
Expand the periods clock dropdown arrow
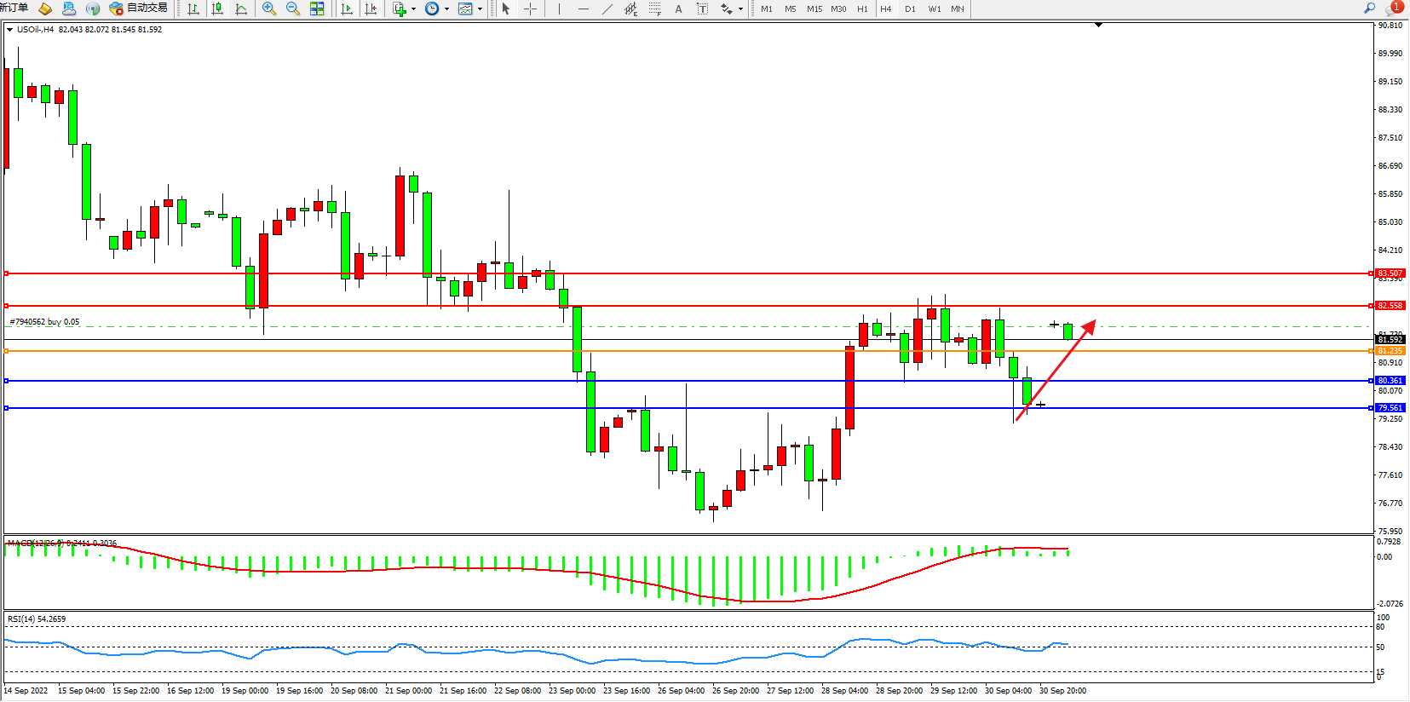(446, 9)
